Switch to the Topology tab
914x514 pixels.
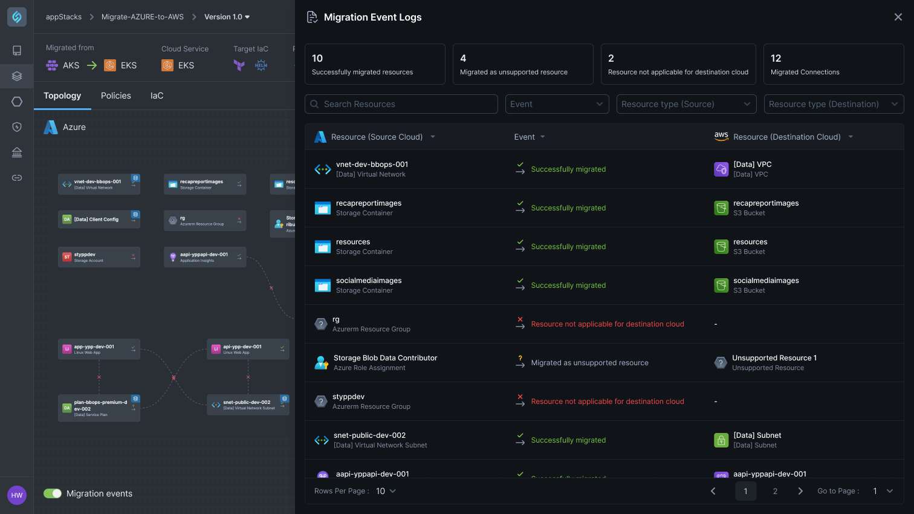pos(62,96)
